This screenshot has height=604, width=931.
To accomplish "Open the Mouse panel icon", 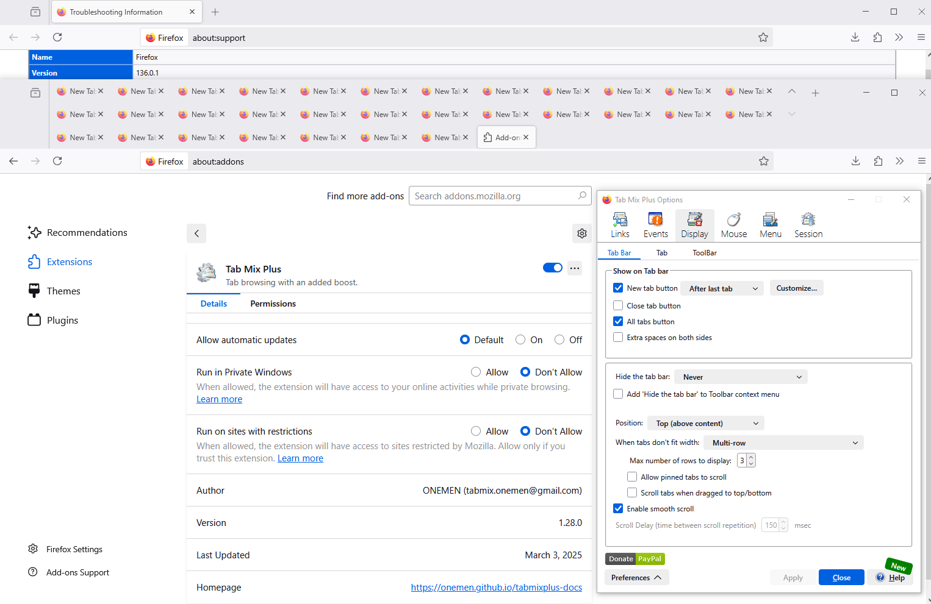I will tap(733, 226).
